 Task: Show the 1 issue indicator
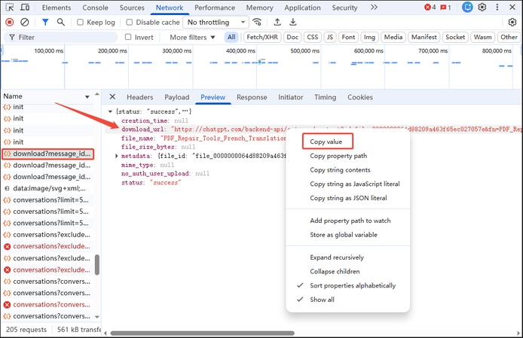click(445, 8)
